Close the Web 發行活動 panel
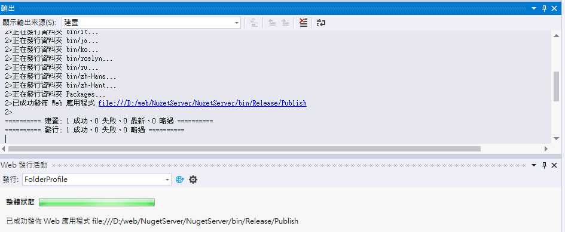565x232 pixels. coord(555,165)
